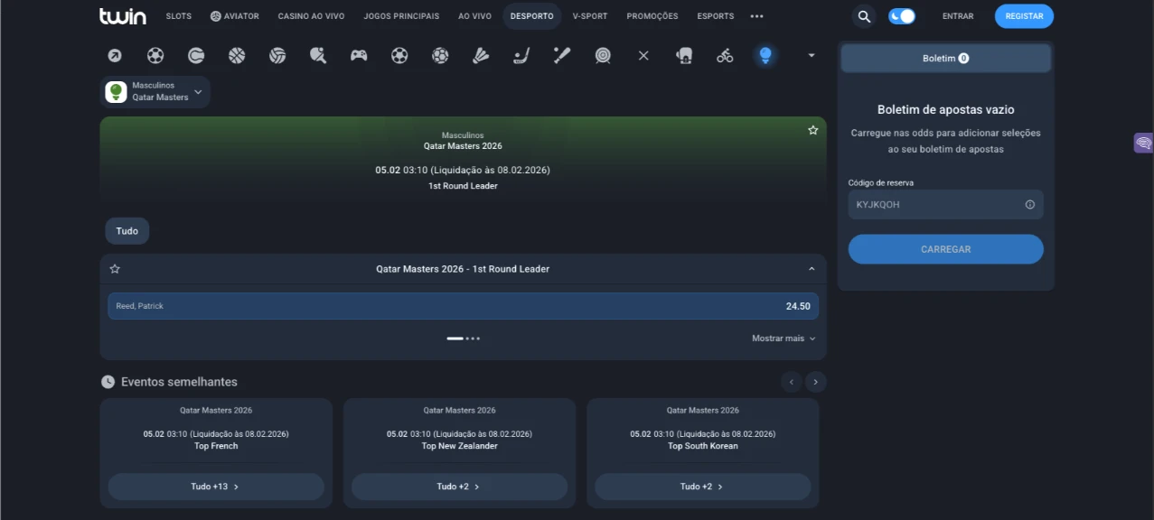
Task: Open the search magnifier icon
Action: point(864,16)
